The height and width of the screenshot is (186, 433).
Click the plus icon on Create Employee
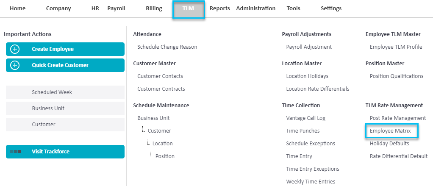[15, 49]
